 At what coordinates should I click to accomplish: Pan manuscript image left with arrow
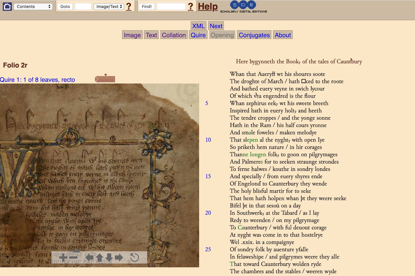[89, 257]
